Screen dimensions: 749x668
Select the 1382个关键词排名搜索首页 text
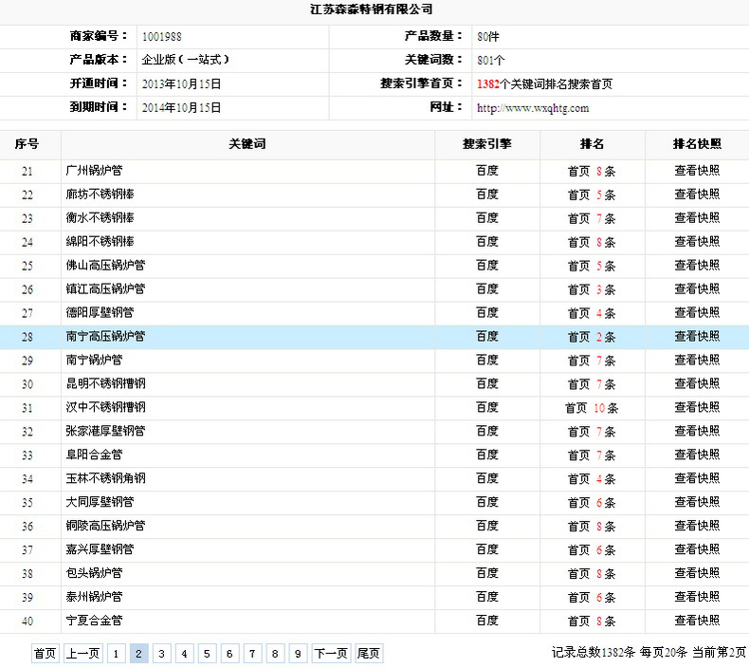tap(544, 84)
